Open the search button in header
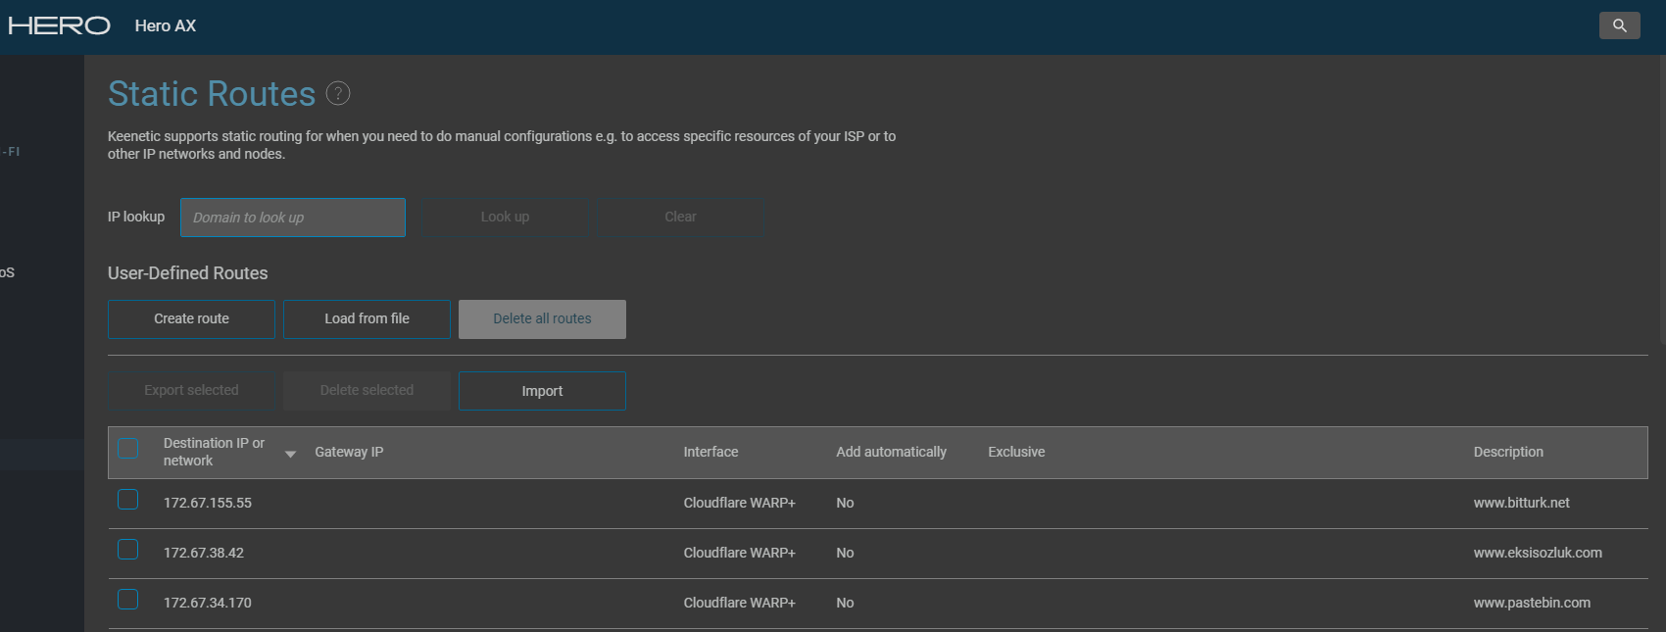 1619,25
